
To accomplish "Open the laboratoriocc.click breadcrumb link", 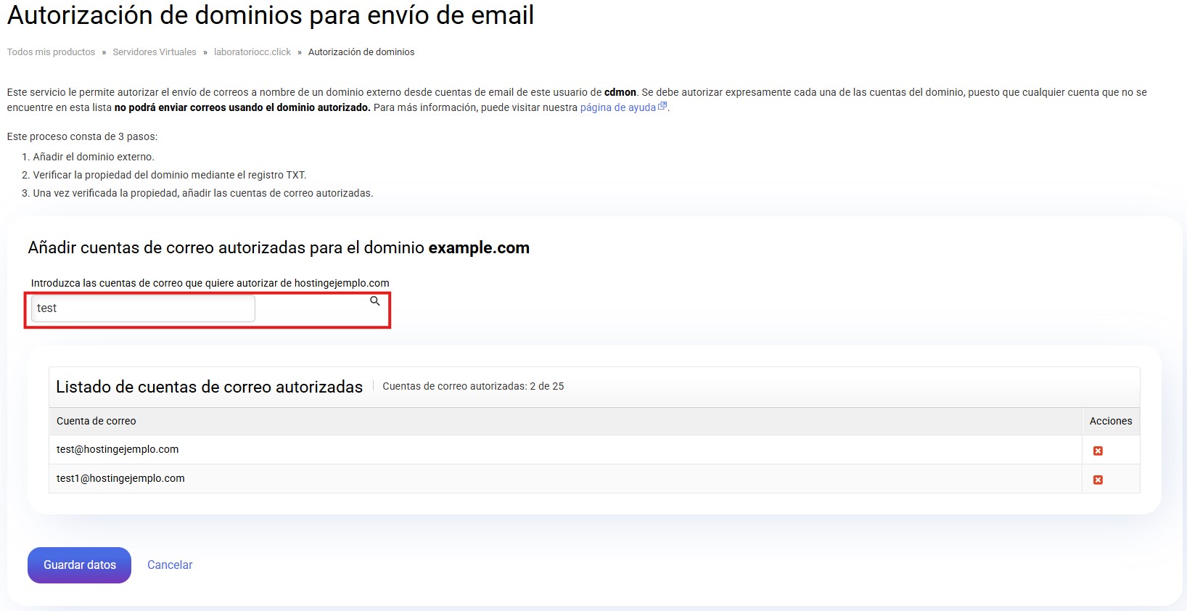I will click(x=252, y=52).
